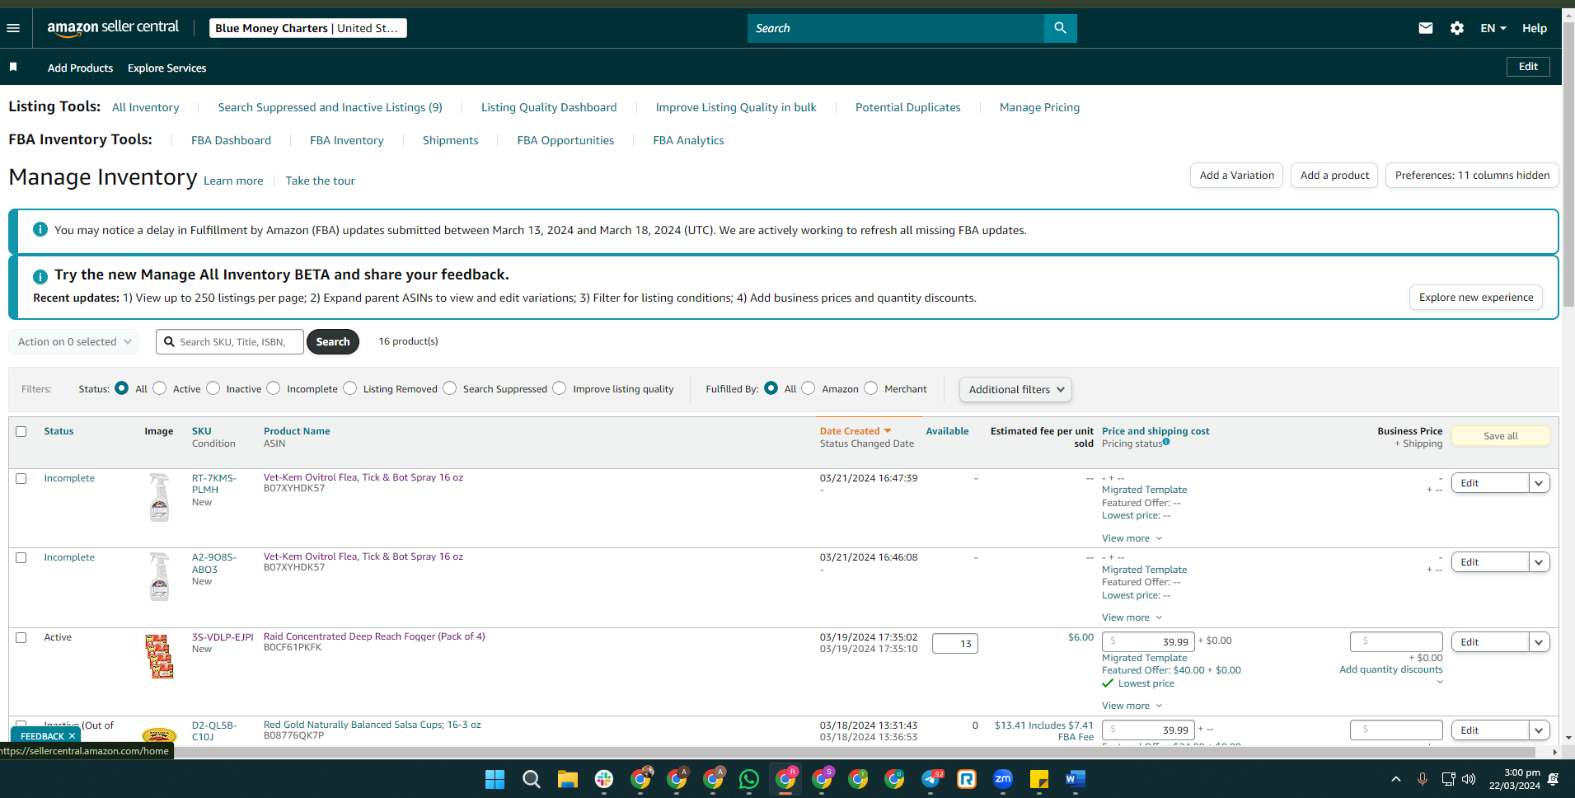
Task: Close the FEEDBACK tab with X
Action: [x=72, y=736]
